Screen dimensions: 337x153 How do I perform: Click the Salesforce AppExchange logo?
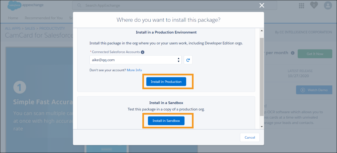(x=25, y=5)
